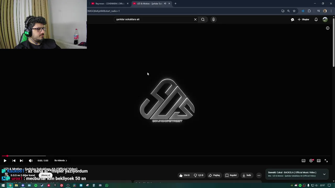The width and height of the screenshot is (335, 188).
Task: Open the three-dot more actions menu
Action: (x=259, y=175)
